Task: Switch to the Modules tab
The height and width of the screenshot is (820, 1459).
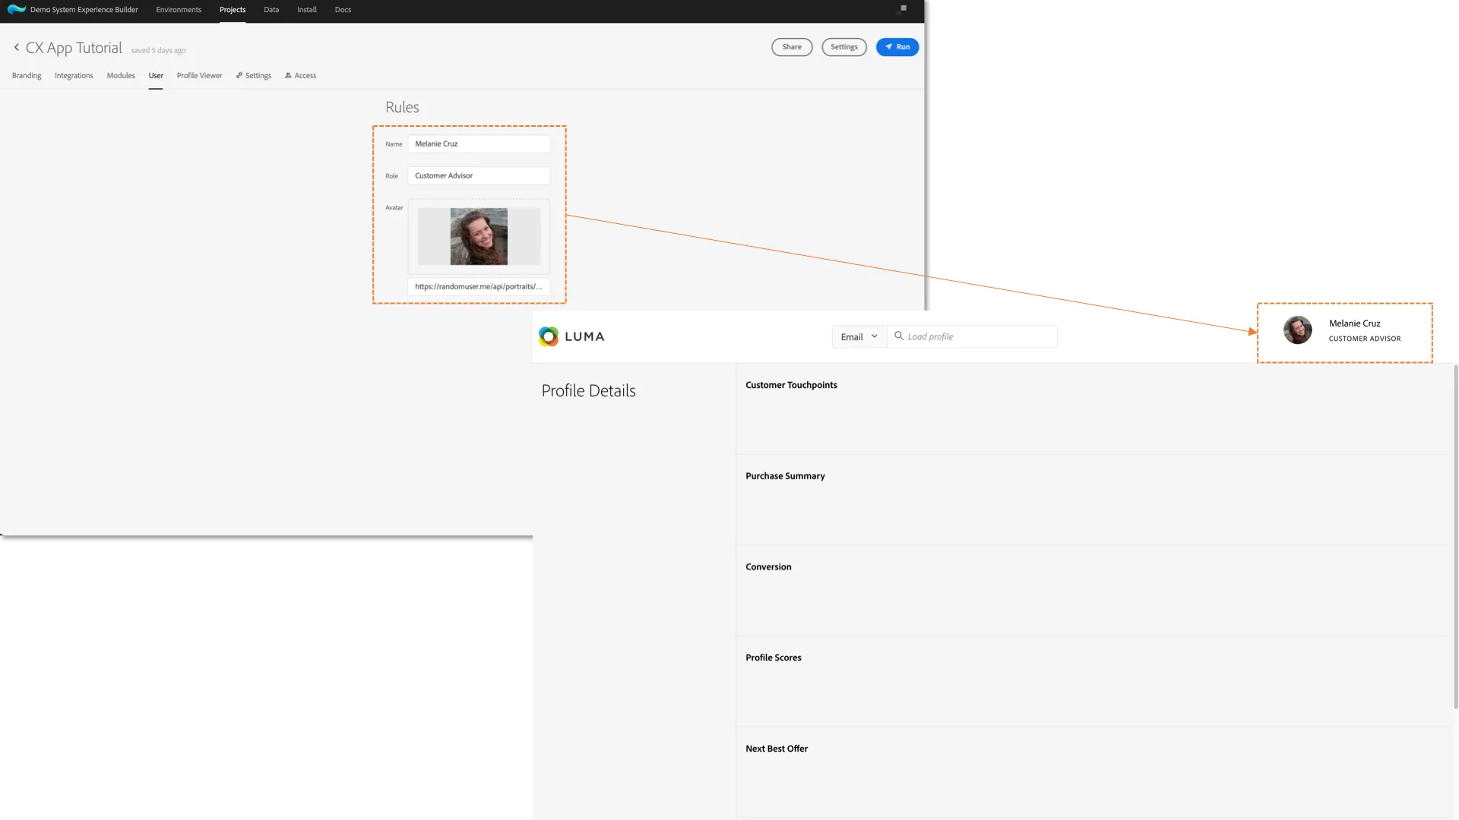Action: [121, 76]
